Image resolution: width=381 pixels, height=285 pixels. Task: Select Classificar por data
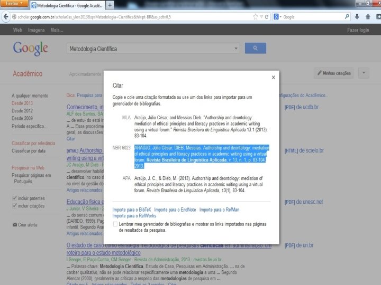[29, 151]
